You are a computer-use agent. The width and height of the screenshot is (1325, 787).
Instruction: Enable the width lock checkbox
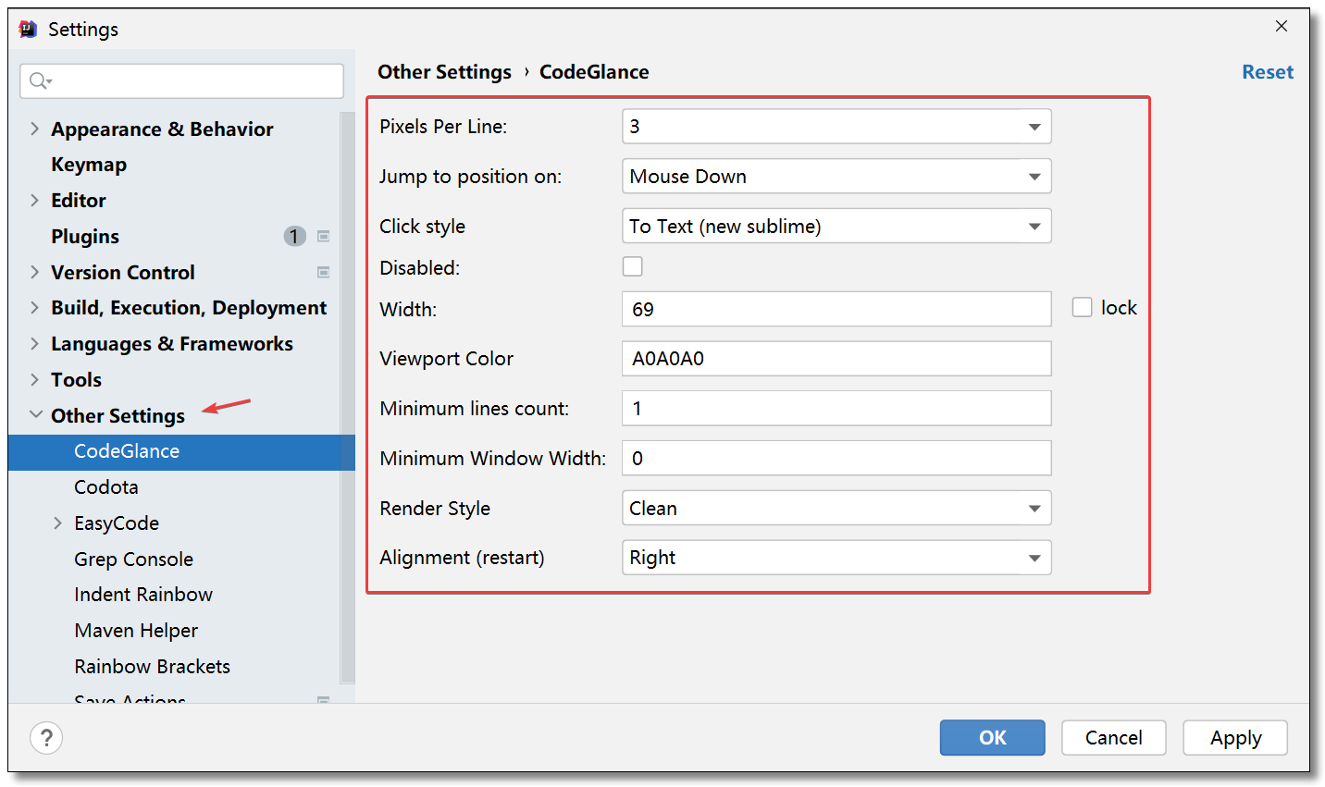1083,307
